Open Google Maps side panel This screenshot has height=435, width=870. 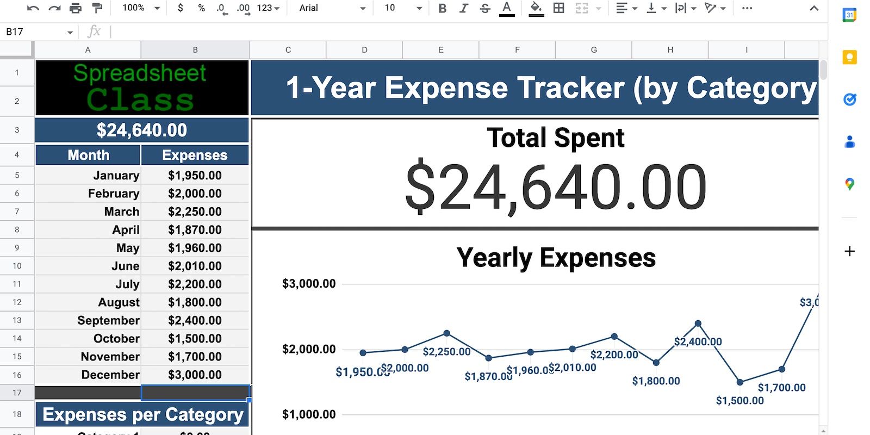coord(849,184)
